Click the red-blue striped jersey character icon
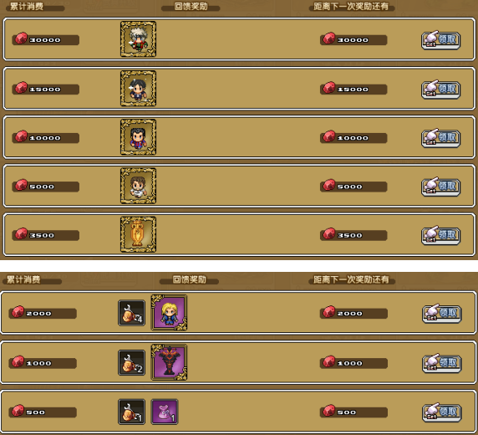The image size is (478, 435). 138,137
